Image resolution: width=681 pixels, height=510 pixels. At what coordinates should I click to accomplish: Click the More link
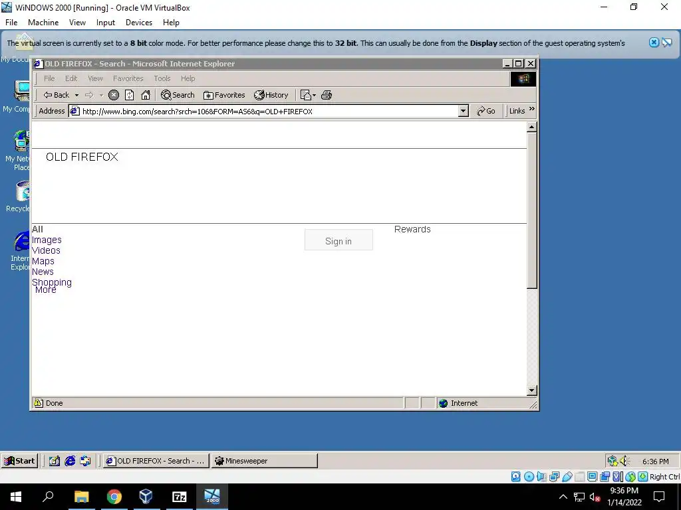pyautogui.click(x=46, y=290)
